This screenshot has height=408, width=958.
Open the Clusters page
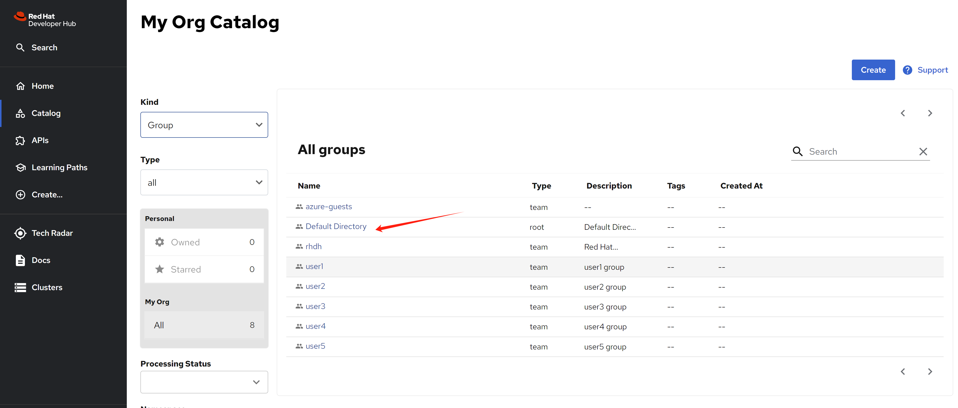coord(47,287)
